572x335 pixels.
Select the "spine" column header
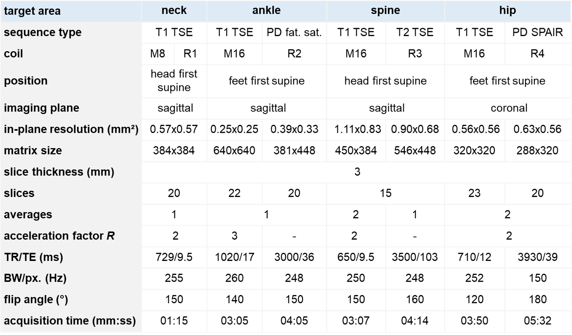385,10
